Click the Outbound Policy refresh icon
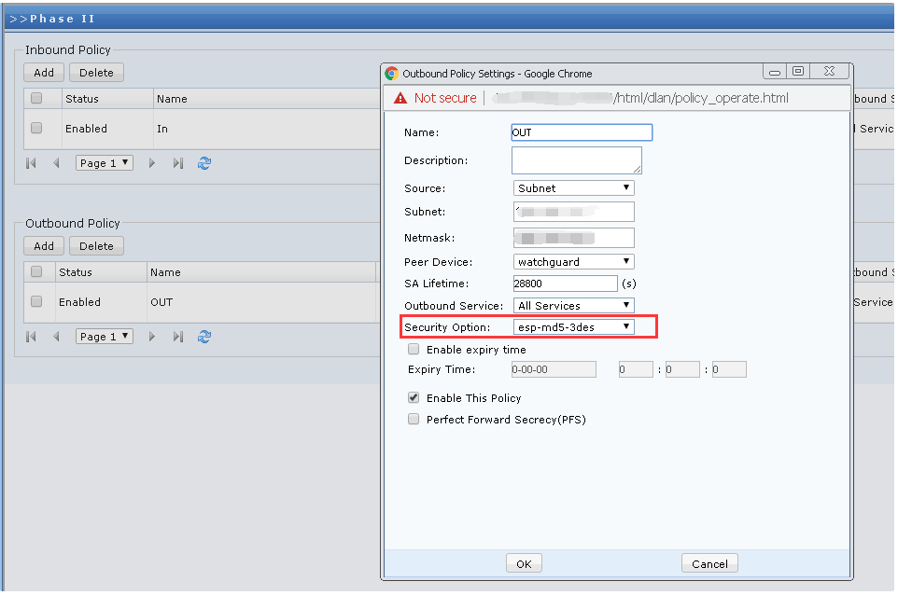This screenshot has width=898, height=595. pyautogui.click(x=204, y=337)
